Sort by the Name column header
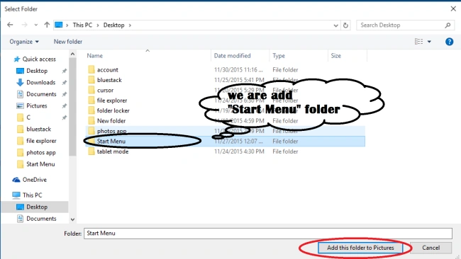Image resolution: width=461 pixels, height=259 pixels. click(94, 56)
